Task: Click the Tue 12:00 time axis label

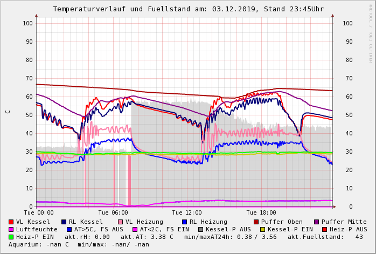Action: 187,212
